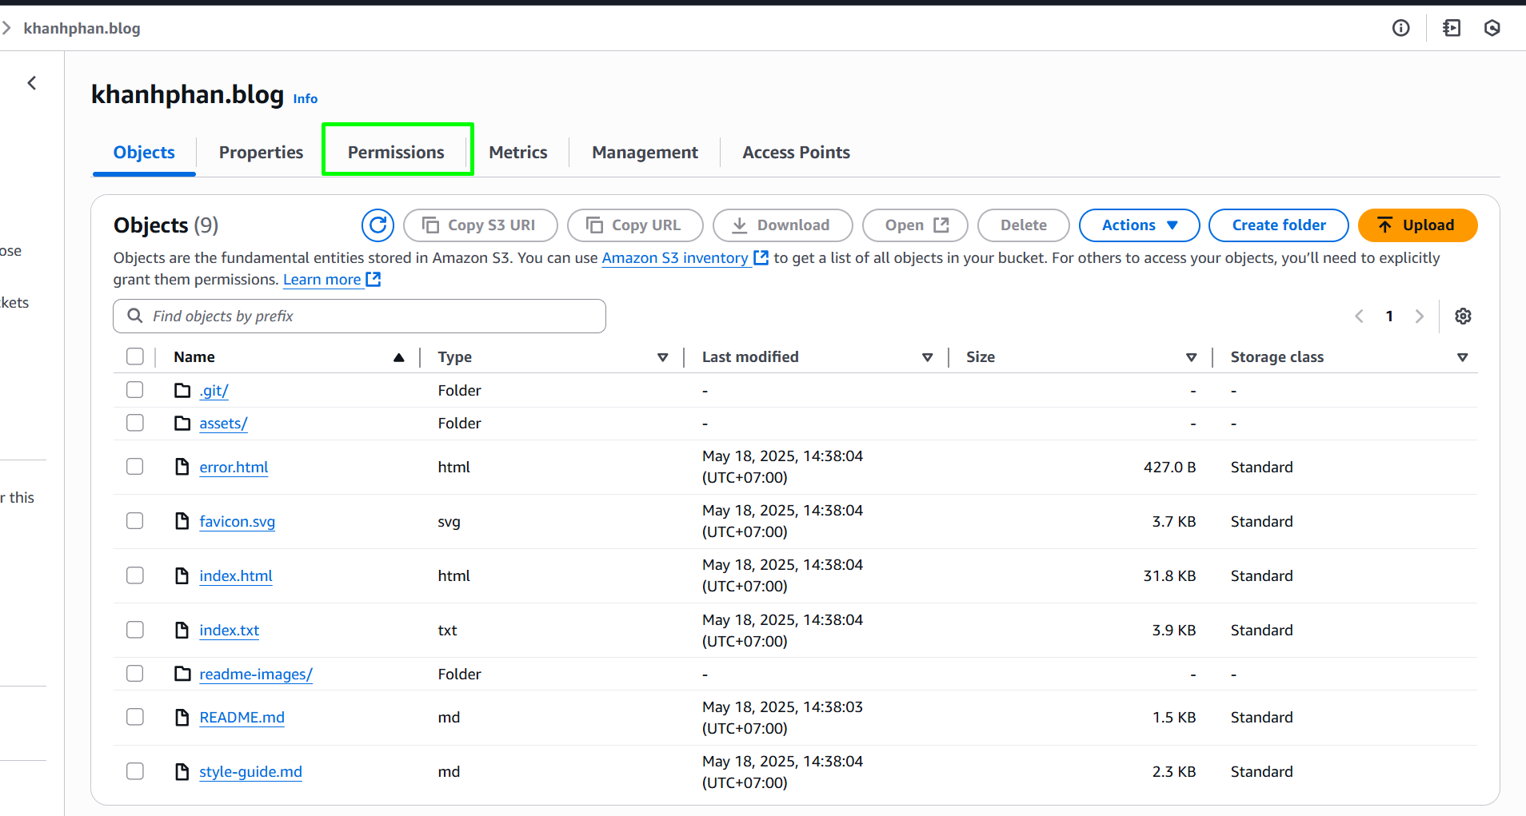Click the hexagon settings icon in header
This screenshot has height=816, width=1526.
tap(1492, 28)
